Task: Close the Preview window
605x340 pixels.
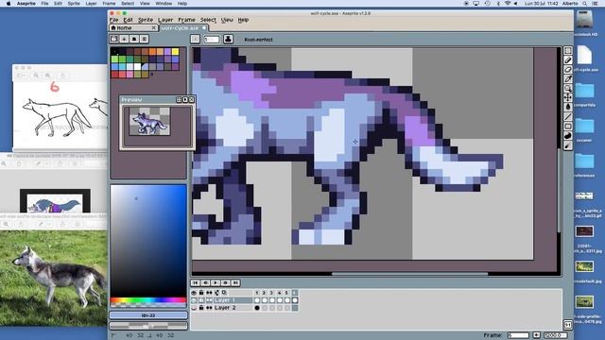Action: coord(191,99)
